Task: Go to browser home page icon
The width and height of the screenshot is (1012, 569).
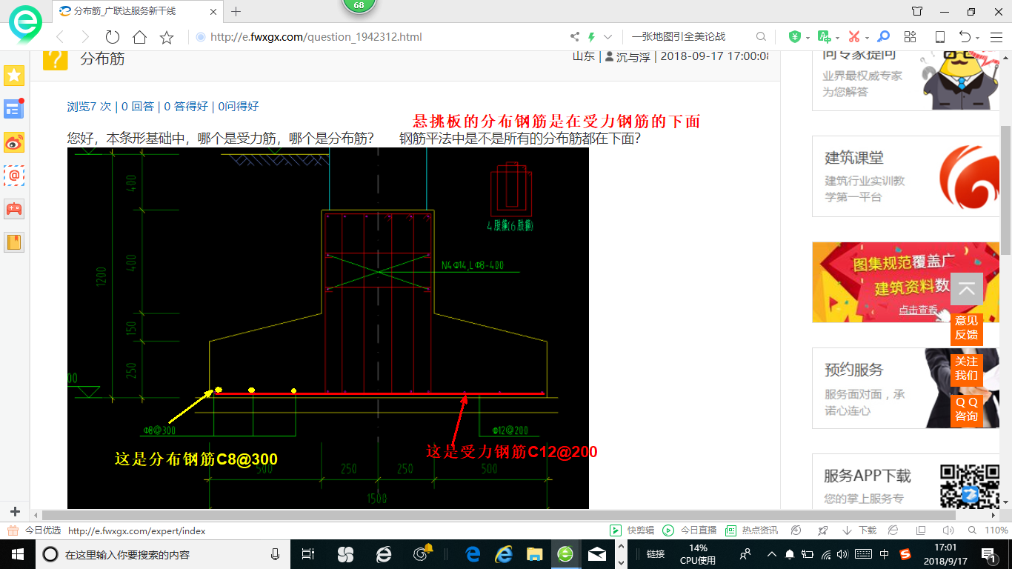Action: tap(139, 36)
